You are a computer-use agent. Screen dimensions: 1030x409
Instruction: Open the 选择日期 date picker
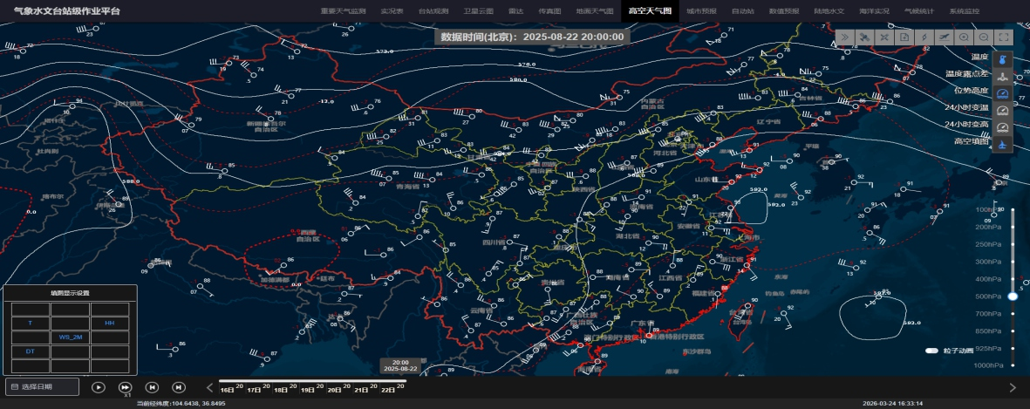(x=42, y=387)
